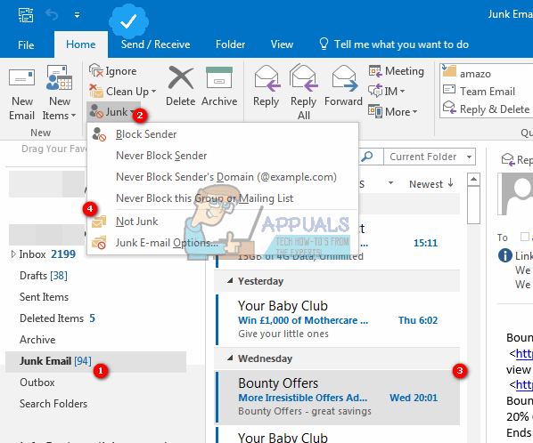Open the Drafts folder
Viewport: 533px width, 443px height.
pyautogui.click(x=44, y=276)
